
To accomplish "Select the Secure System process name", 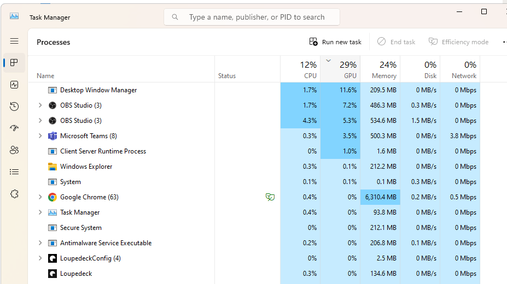I will [x=81, y=228].
